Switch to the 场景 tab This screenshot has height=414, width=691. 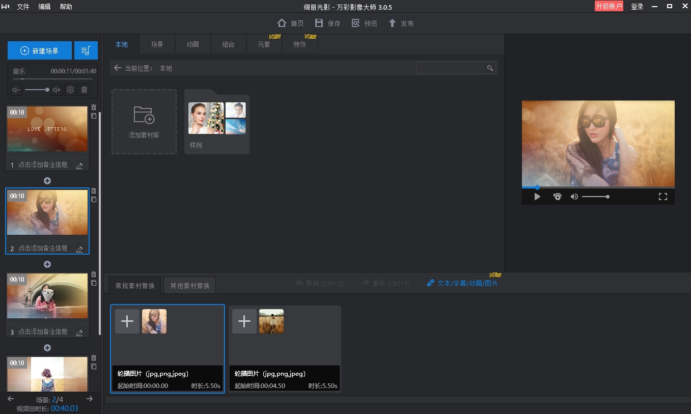157,44
